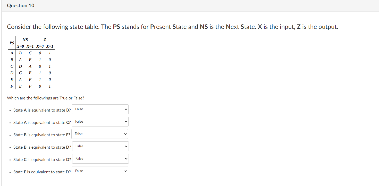The height and width of the screenshot is (186, 379).
Task: Click the chevron arrow on the State E/D dropdown
Action: click(x=125, y=171)
